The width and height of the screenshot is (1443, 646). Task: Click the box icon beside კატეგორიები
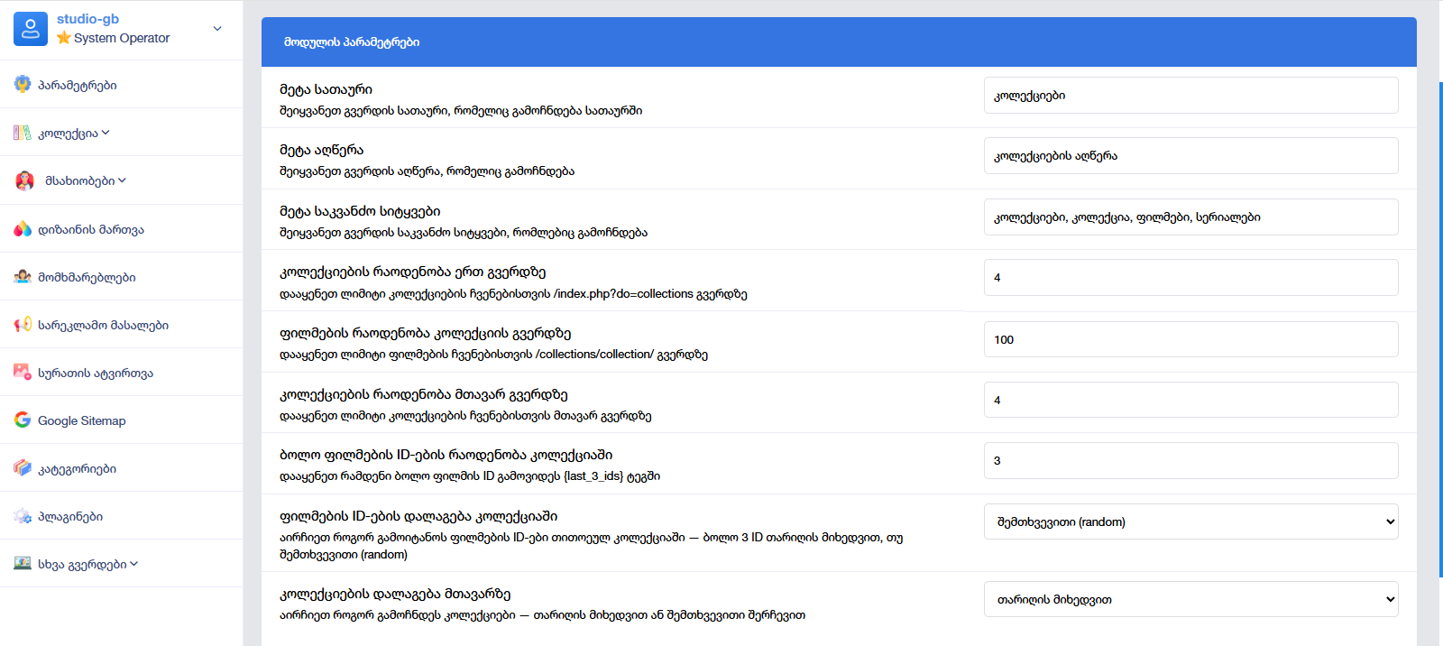point(23,468)
